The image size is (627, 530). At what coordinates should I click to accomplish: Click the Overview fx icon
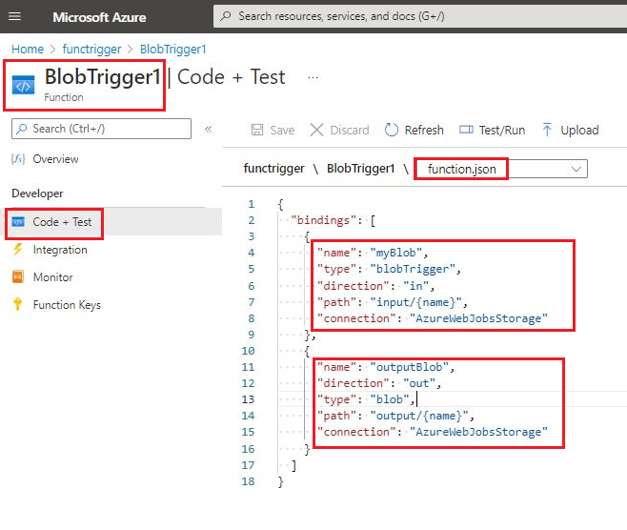18,159
